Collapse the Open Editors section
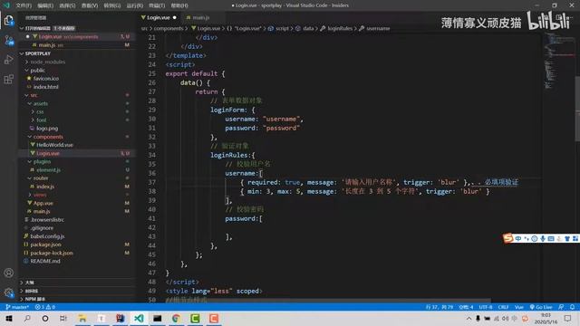Image resolution: width=580 pixels, height=326 pixels. (22, 28)
